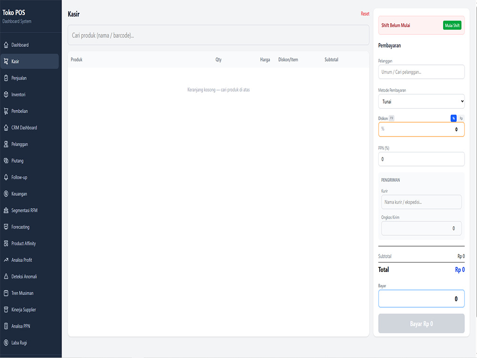Open the Keuangan menu
This screenshot has height=358, width=477.
click(x=30, y=194)
